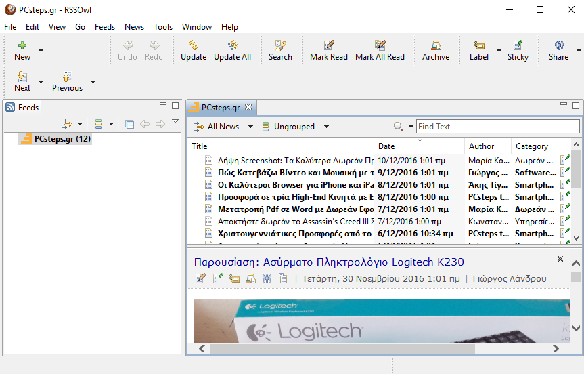Viewport: 584px width, 374px height.
Task: Open Search from the toolbar
Action: (x=280, y=50)
